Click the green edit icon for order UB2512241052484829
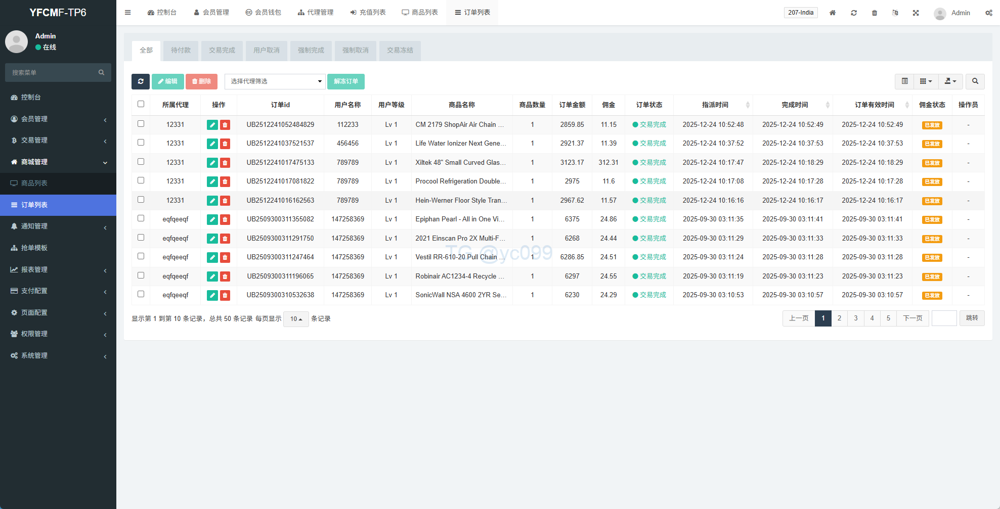 (212, 125)
